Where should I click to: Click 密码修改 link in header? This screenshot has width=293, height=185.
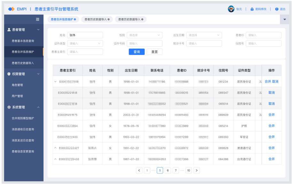pyautogui.click(x=261, y=9)
